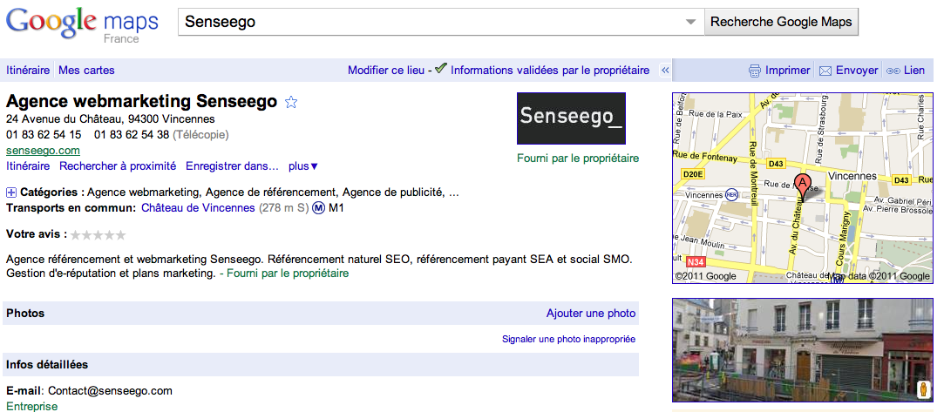Screen dimensions: 944x412
Task: Open the search box suggestions dropdown arrow
Action: pos(690,23)
